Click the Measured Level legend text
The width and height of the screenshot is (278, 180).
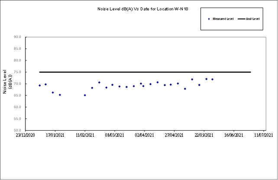click(223, 19)
